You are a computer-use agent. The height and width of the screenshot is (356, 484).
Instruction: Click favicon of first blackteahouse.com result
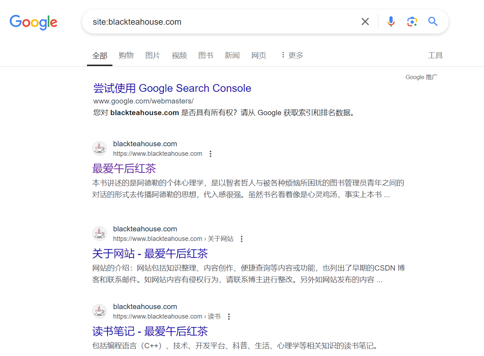coord(99,148)
